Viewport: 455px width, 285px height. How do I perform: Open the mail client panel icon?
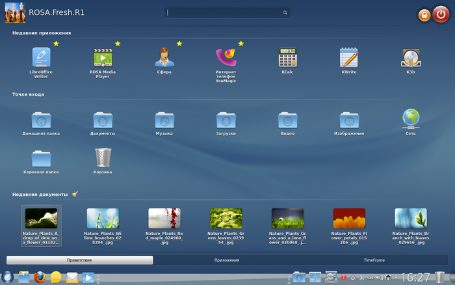72,277
